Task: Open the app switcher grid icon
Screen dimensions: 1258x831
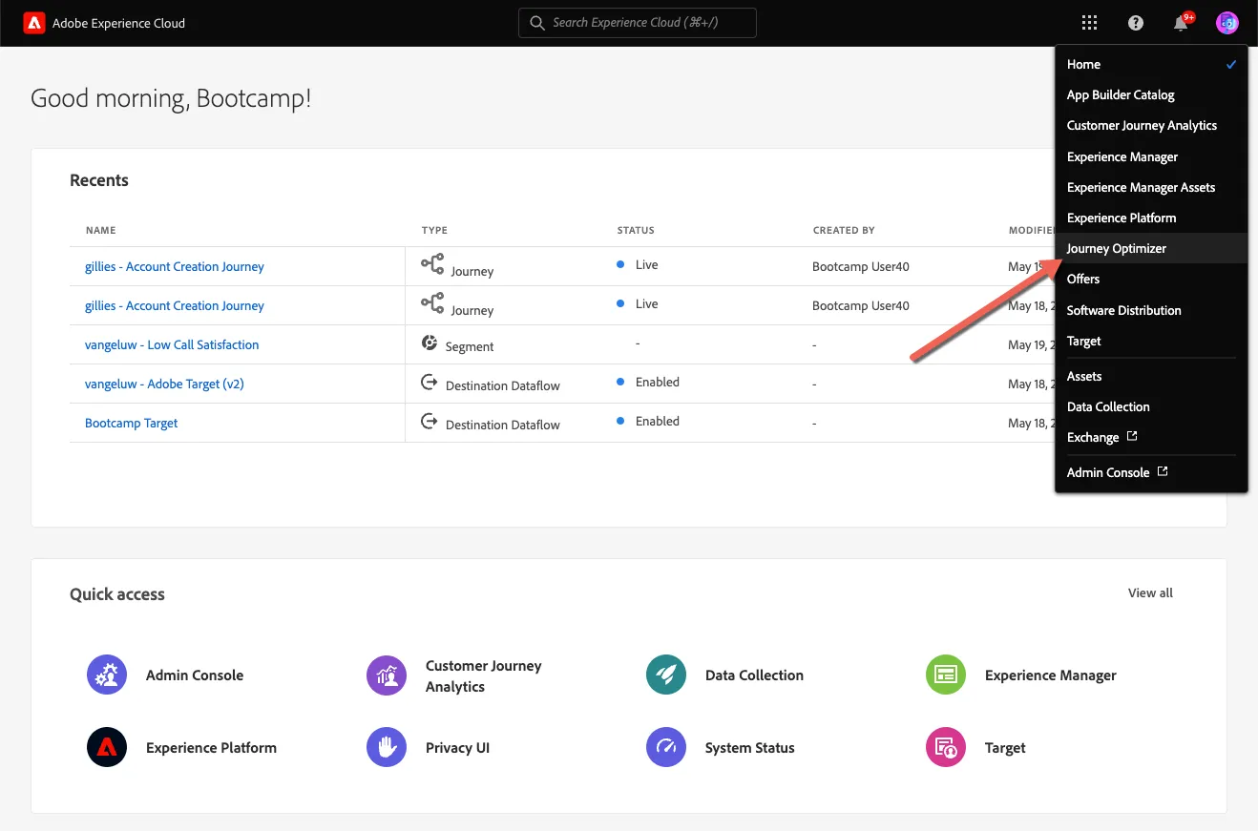Action: pyautogui.click(x=1089, y=23)
